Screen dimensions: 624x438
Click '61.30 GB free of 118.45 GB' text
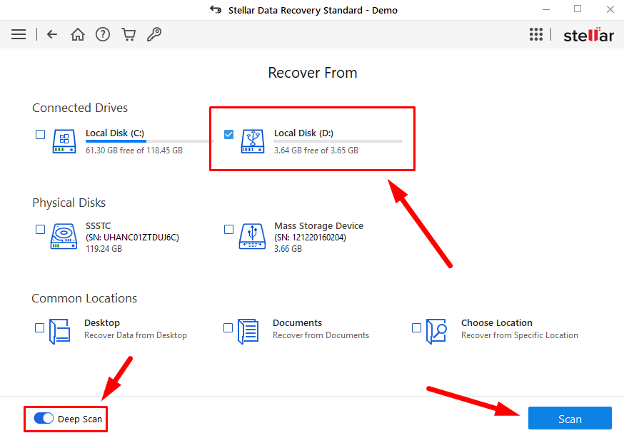(134, 151)
